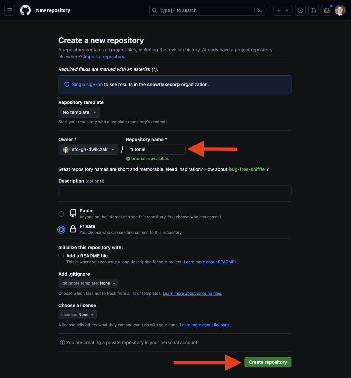Screen dimensions: 351x378
Task: Open the command palette icon in search bar
Action: click(259, 10)
